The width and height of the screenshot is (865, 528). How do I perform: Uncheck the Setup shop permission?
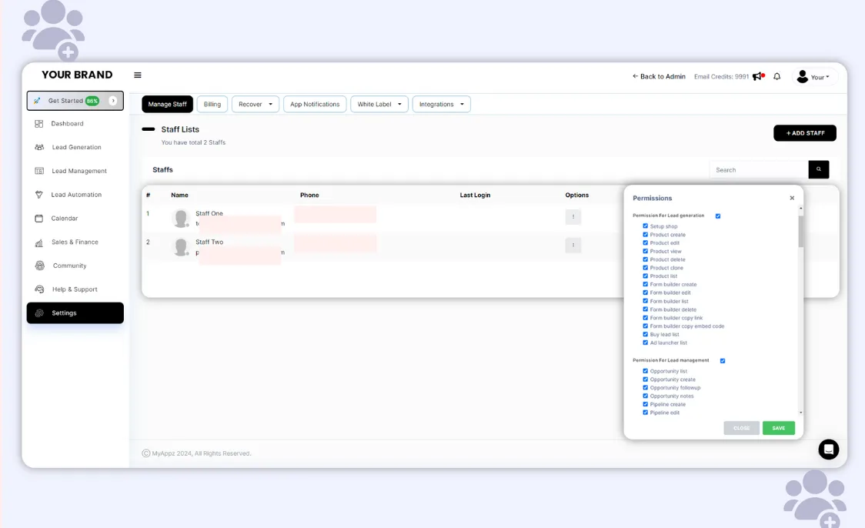645,226
